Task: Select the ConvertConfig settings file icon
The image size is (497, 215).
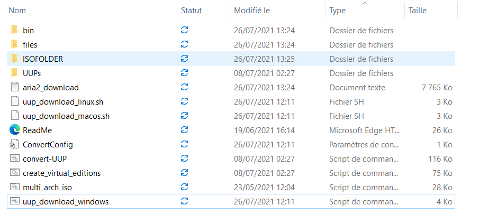Action: tap(15, 145)
